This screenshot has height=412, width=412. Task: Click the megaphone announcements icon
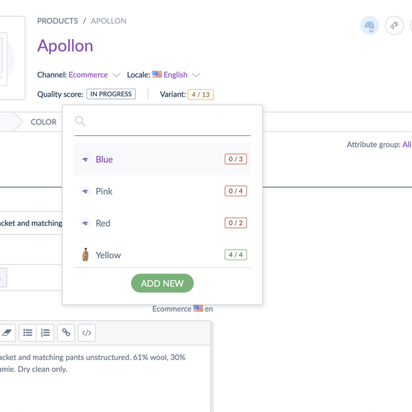tap(395, 26)
